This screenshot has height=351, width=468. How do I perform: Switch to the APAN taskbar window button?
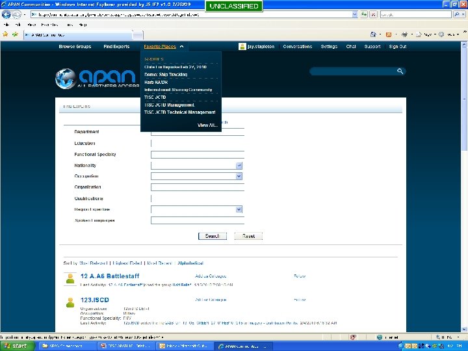point(243,346)
